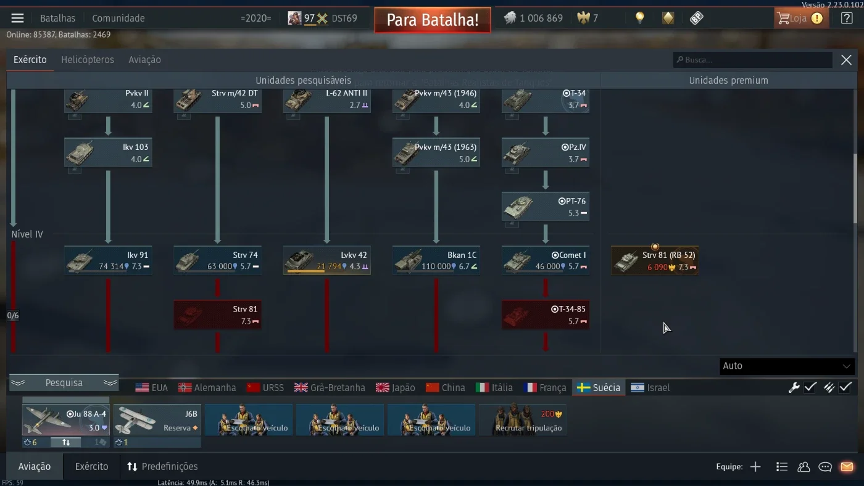The image size is (864, 486).
Task: Select the Ikv 103 vehicle card
Action: 108,153
